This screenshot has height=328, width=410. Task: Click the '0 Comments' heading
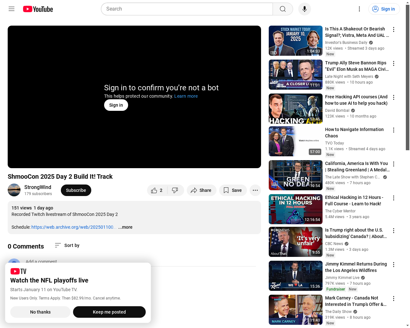[26, 246]
